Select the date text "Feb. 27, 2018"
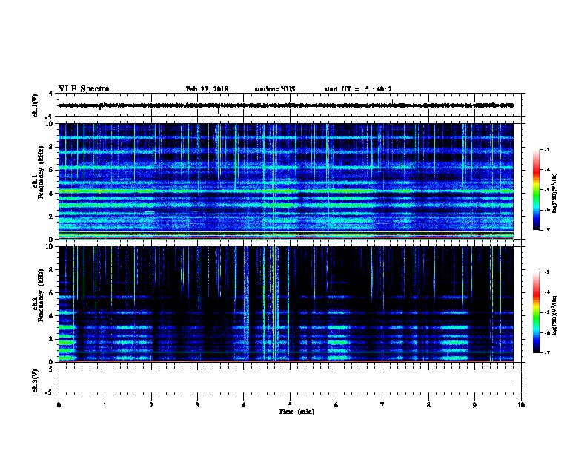 [x=207, y=89]
